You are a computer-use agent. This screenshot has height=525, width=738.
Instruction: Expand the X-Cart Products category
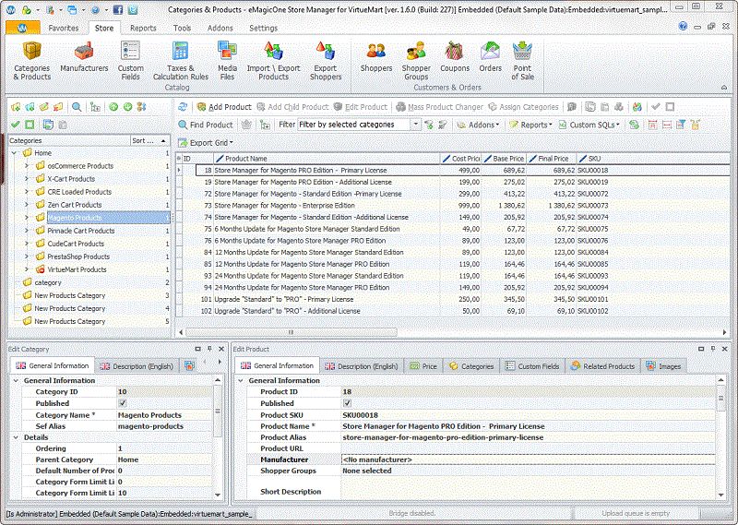[27, 179]
